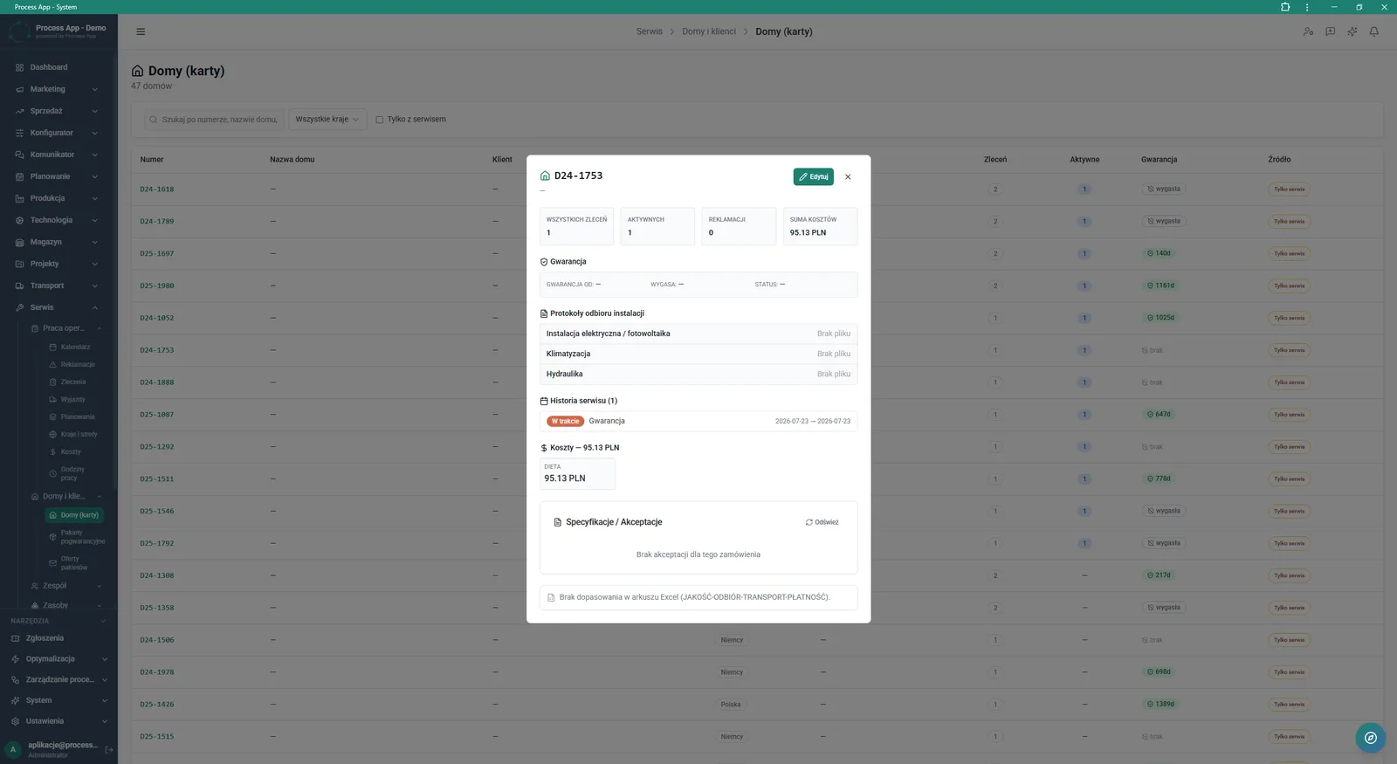Click the Klimatyzacja protocol row
1397x764 pixels.
pyautogui.click(x=698, y=354)
